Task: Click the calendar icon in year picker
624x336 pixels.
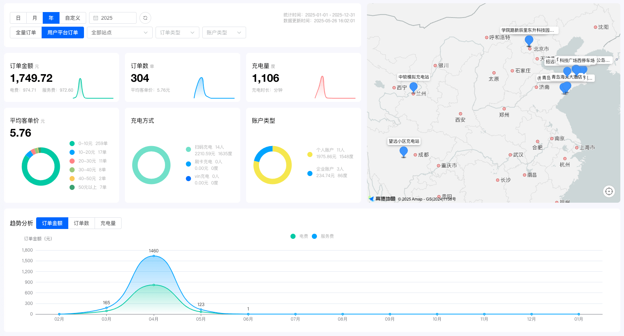Action: point(96,18)
